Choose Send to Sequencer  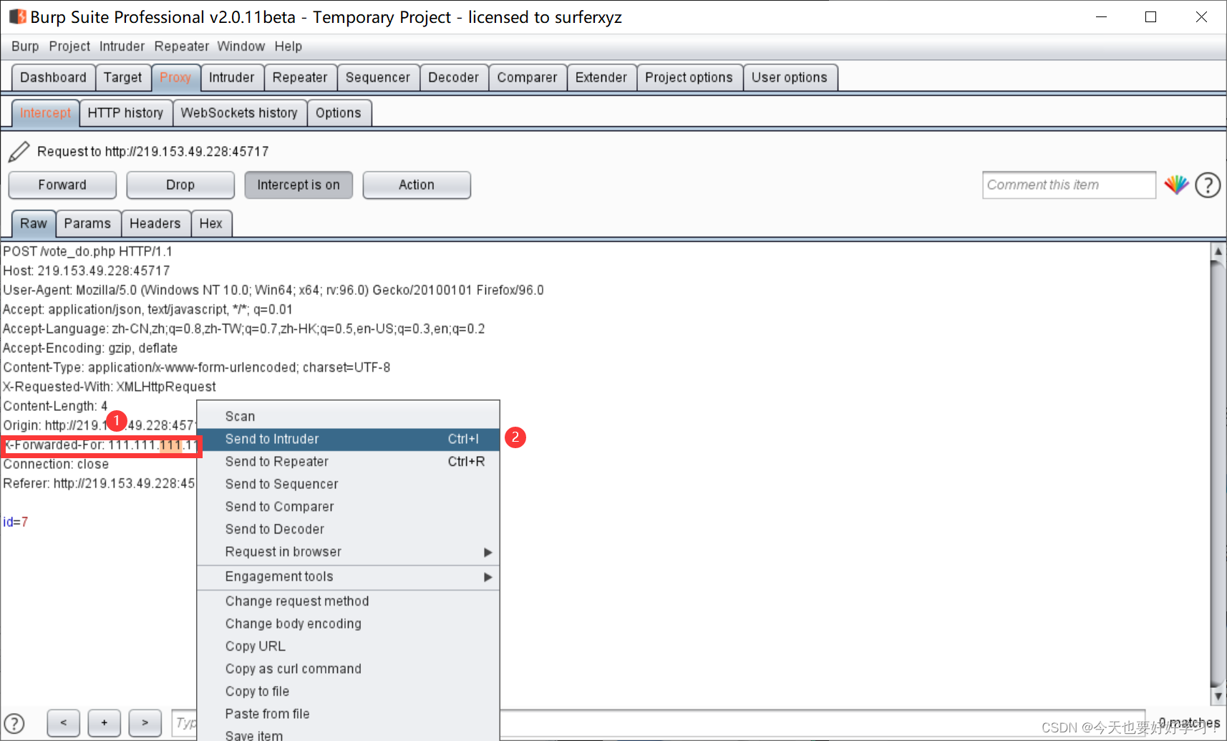click(348, 484)
